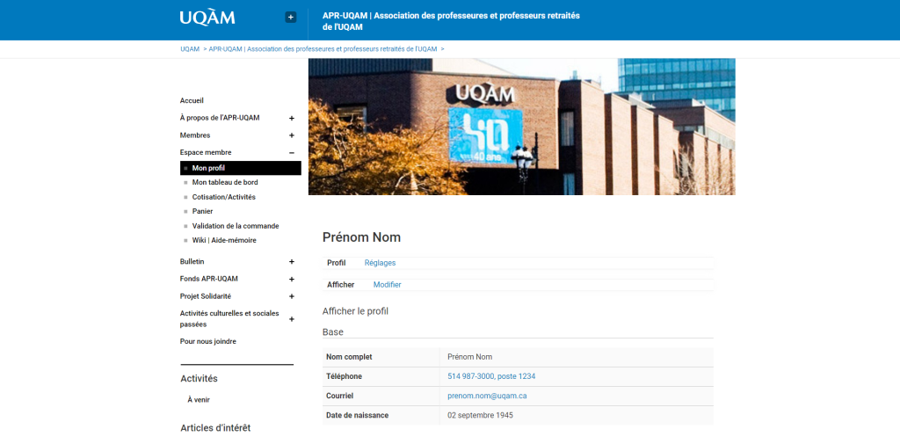
Task: Click the prenom.nom@uqam.ca email link
Action: [x=487, y=396]
